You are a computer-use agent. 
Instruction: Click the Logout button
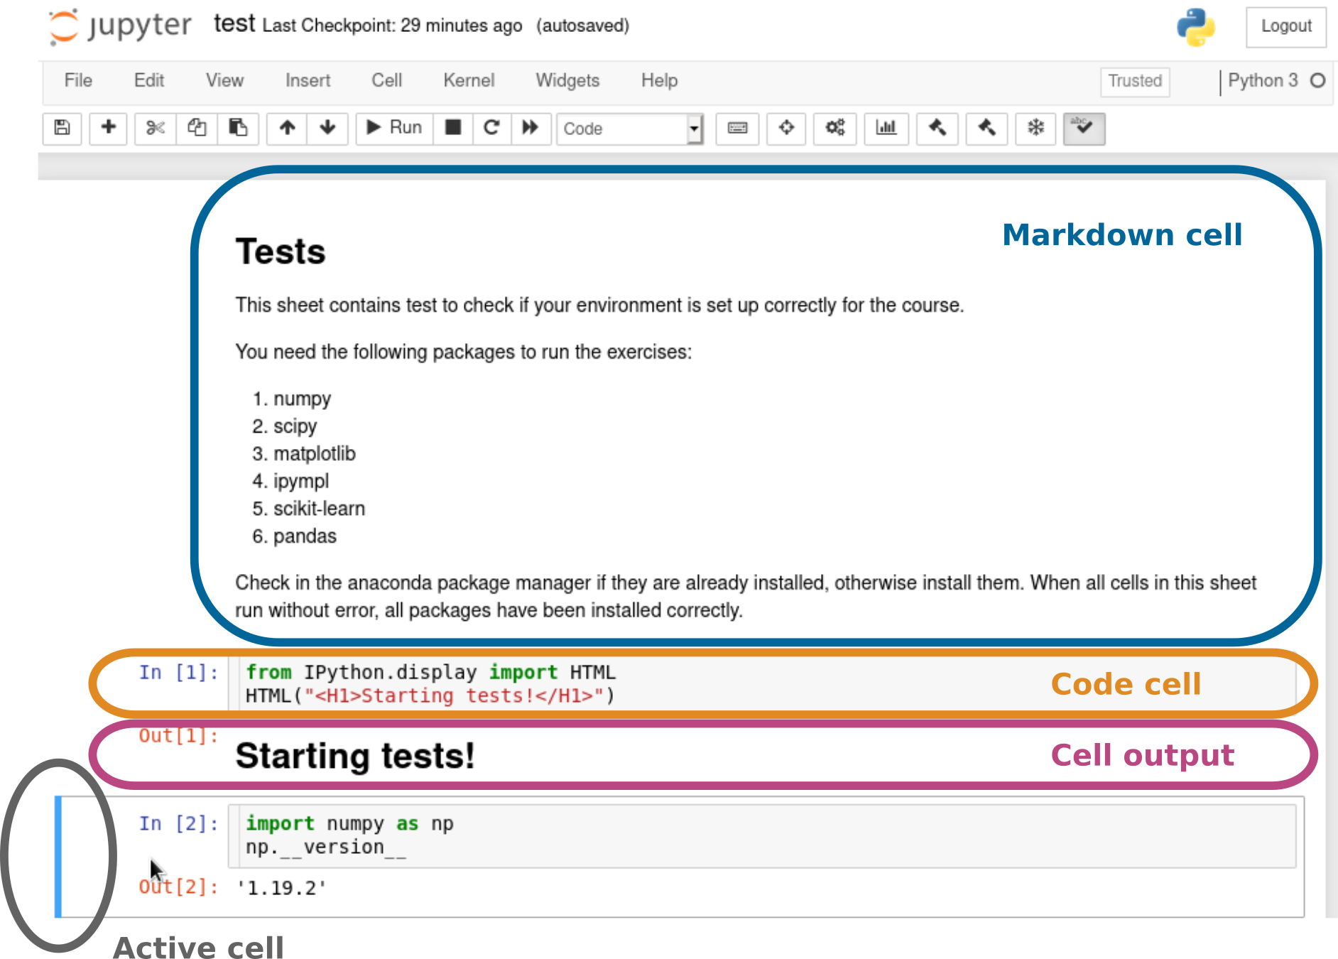click(1285, 26)
